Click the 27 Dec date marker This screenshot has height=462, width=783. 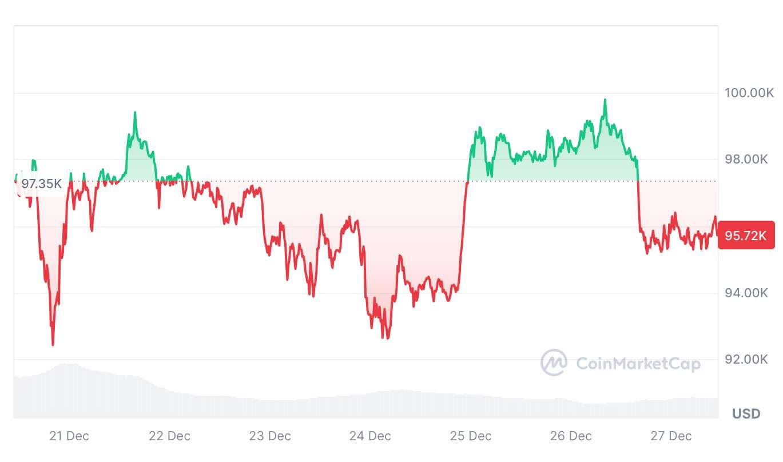(x=671, y=436)
